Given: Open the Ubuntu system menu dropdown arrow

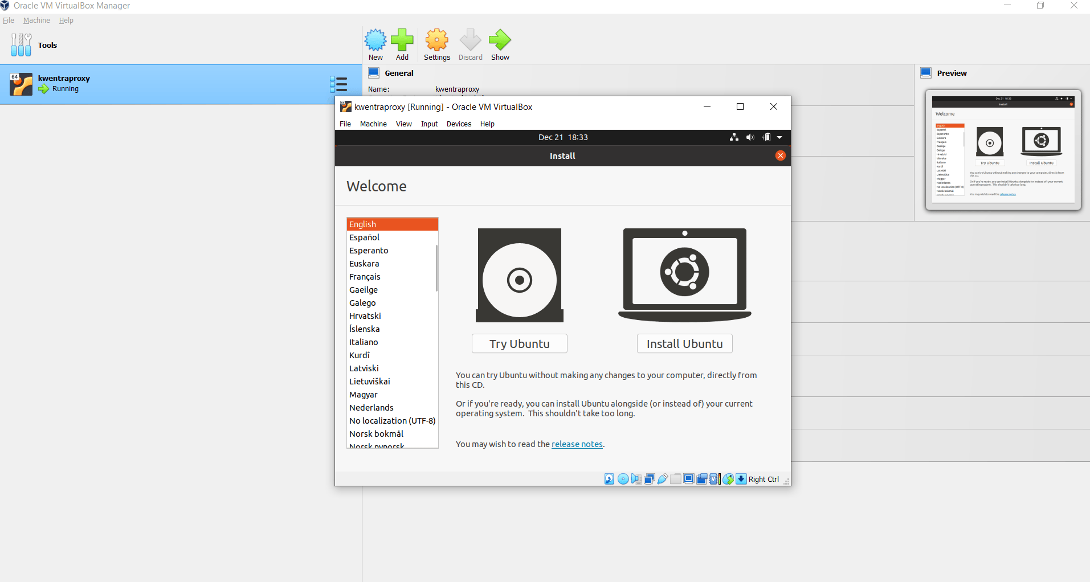Looking at the screenshot, I should (779, 137).
